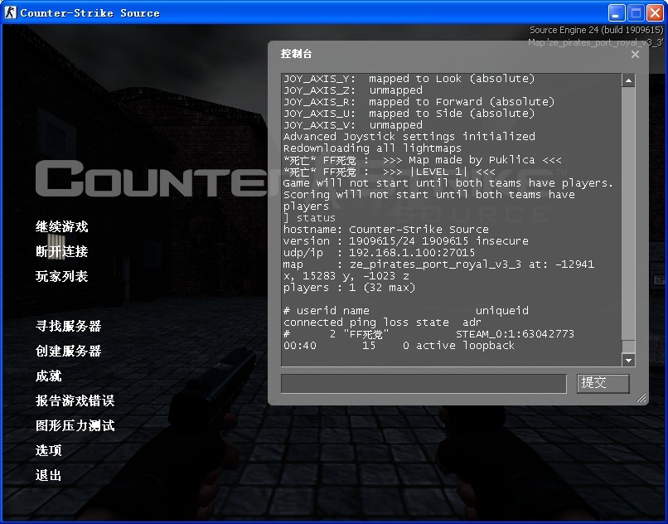The image size is (668, 524).
Task: Click the console scrollbar thumb
Action: point(628,347)
